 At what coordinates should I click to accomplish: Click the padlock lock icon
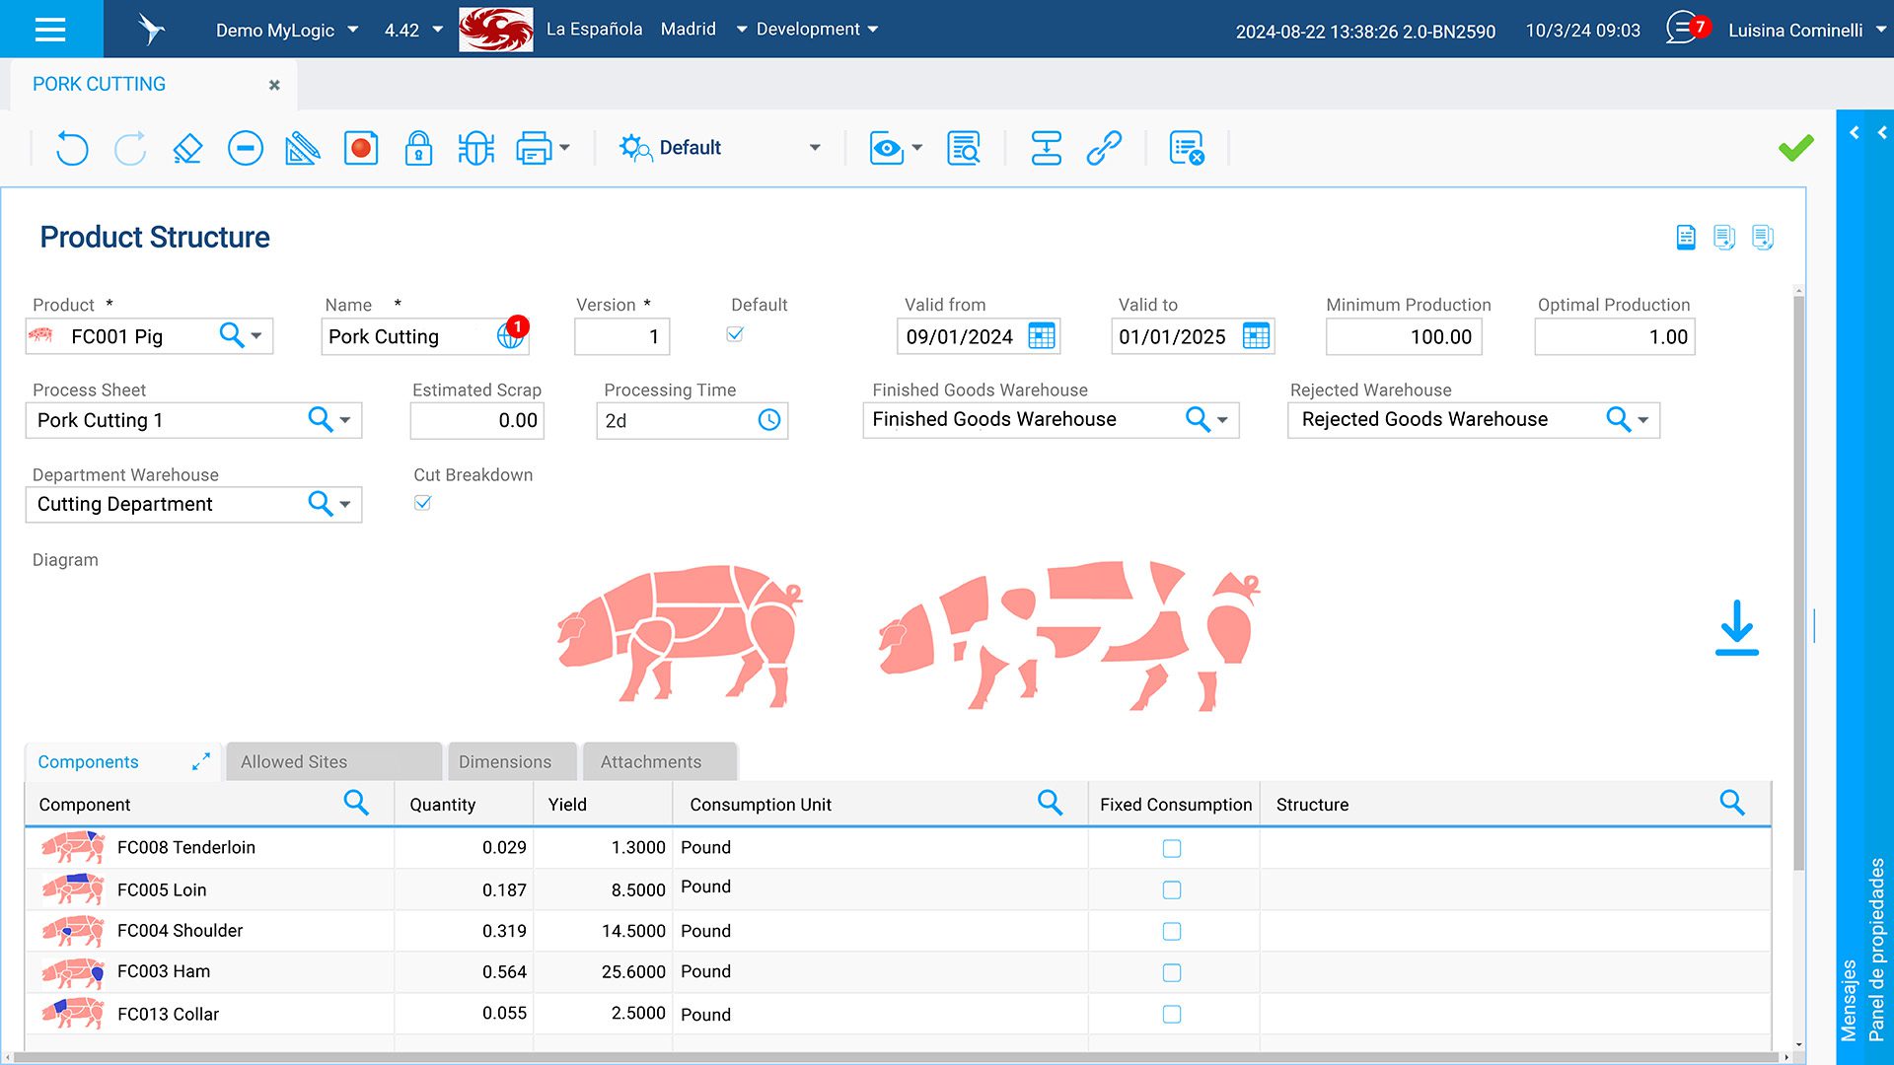pyautogui.click(x=418, y=148)
